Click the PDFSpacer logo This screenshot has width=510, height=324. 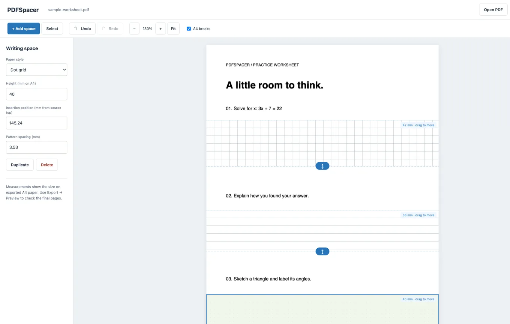(23, 10)
